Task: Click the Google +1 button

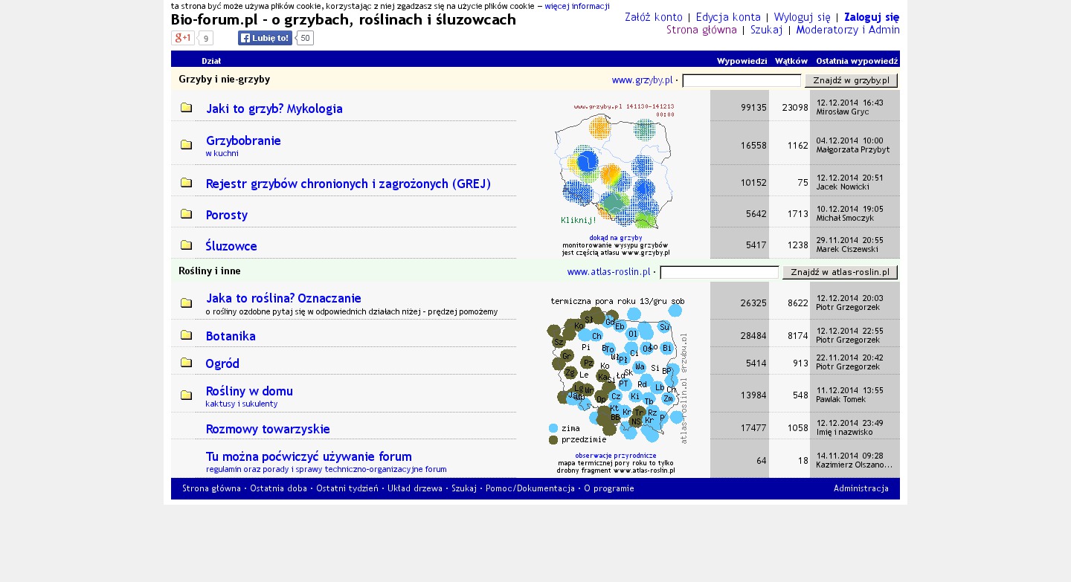Action: tap(182, 38)
